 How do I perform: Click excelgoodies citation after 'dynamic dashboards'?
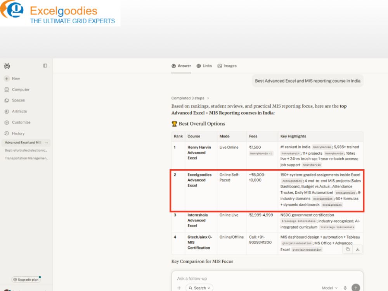click(332, 205)
